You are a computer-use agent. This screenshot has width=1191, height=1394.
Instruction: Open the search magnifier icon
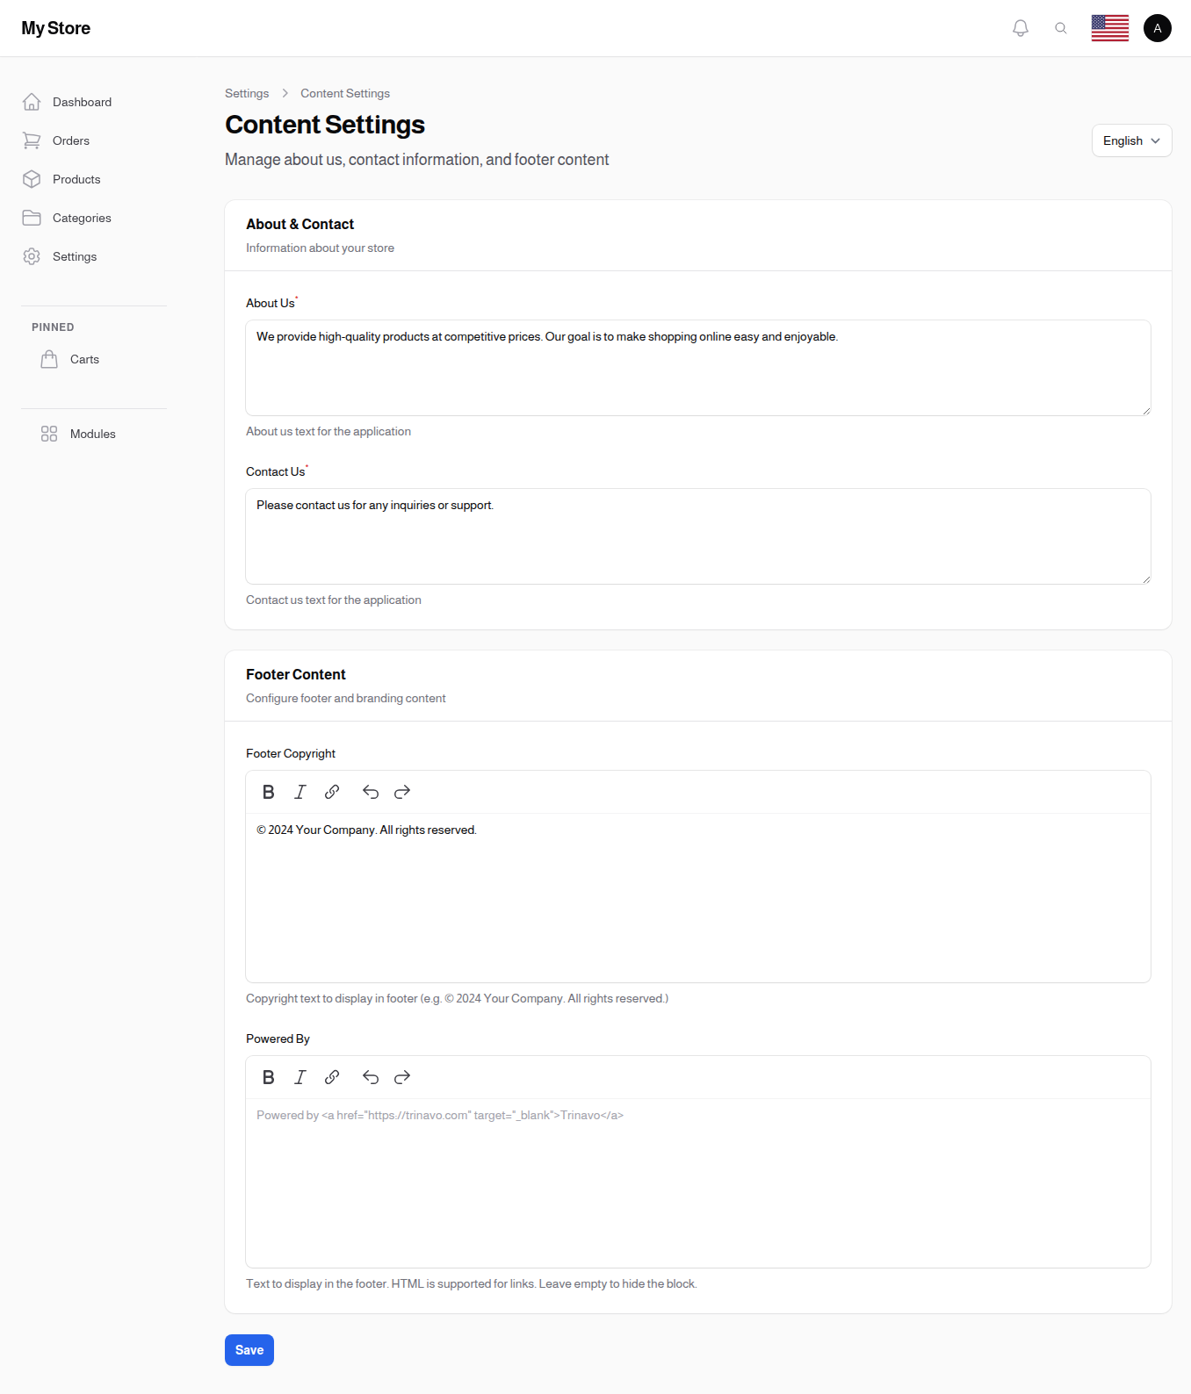click(x=1061, y=28)
